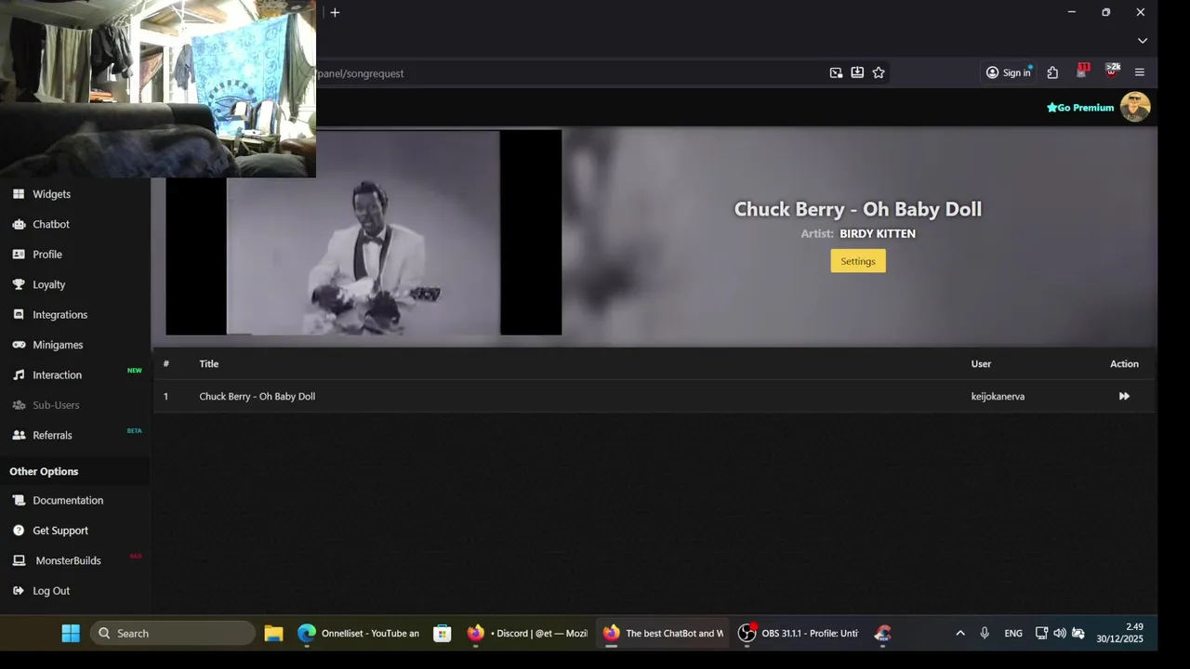Open Sub-Users in the sidebar
The image size is (1190, 669).
point(56,405)
